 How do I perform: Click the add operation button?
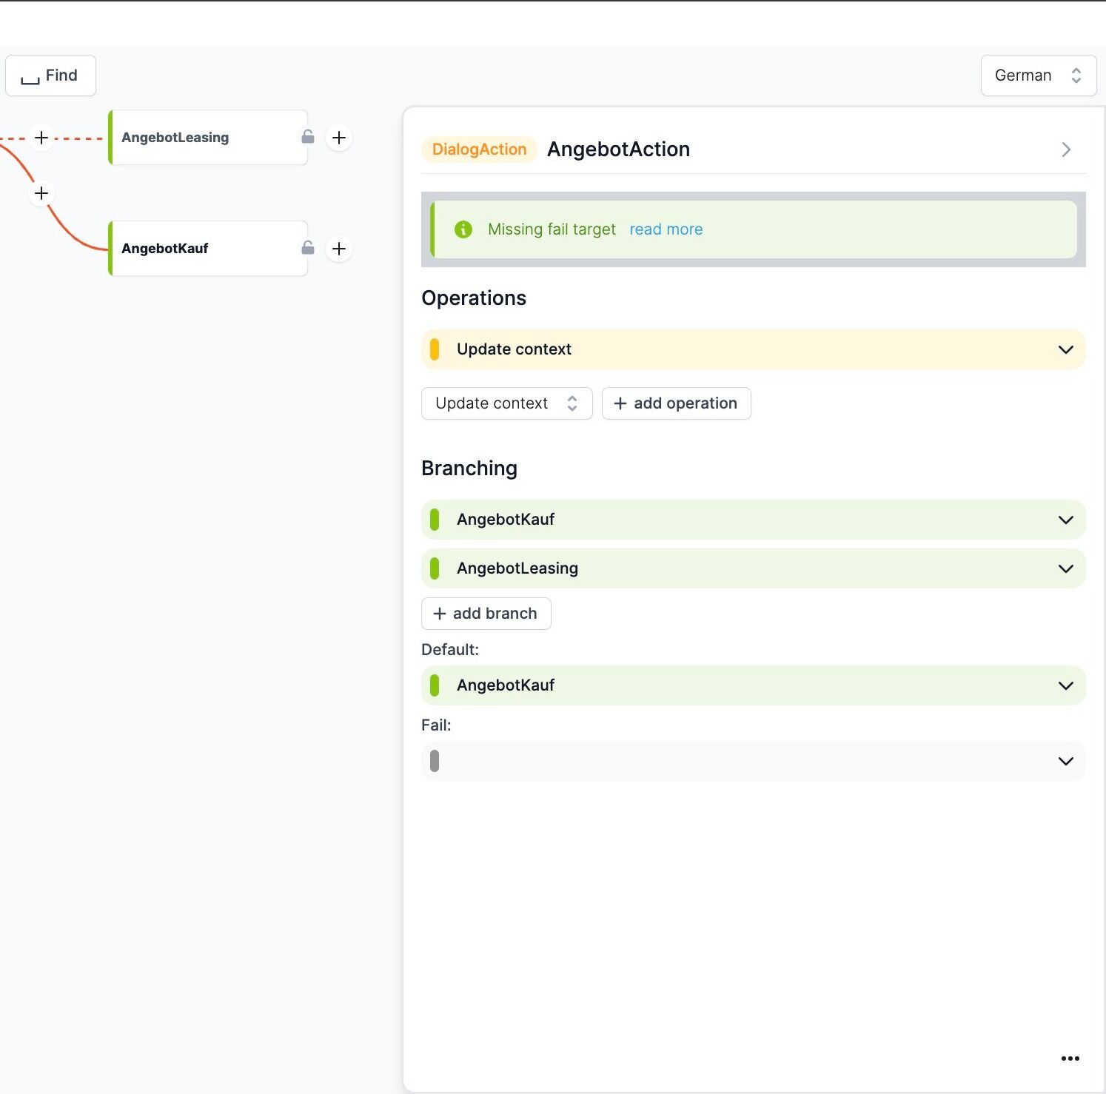[x=677, y=403]
